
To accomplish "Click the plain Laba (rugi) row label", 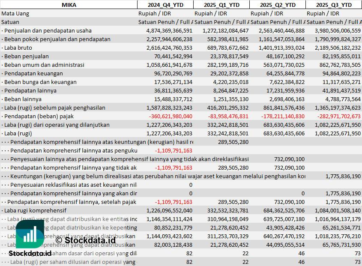I will [18, 134].
